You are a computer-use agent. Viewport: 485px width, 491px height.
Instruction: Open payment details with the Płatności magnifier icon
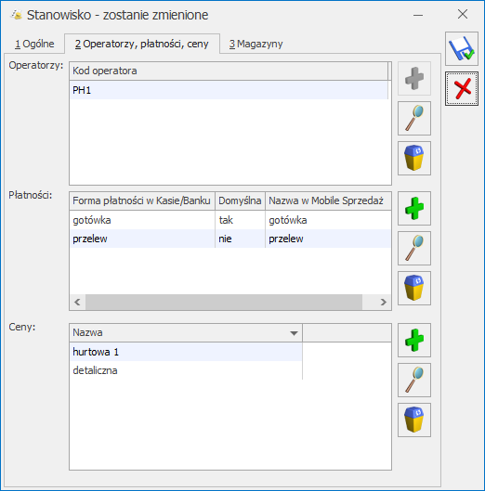[x=414, y=249]
